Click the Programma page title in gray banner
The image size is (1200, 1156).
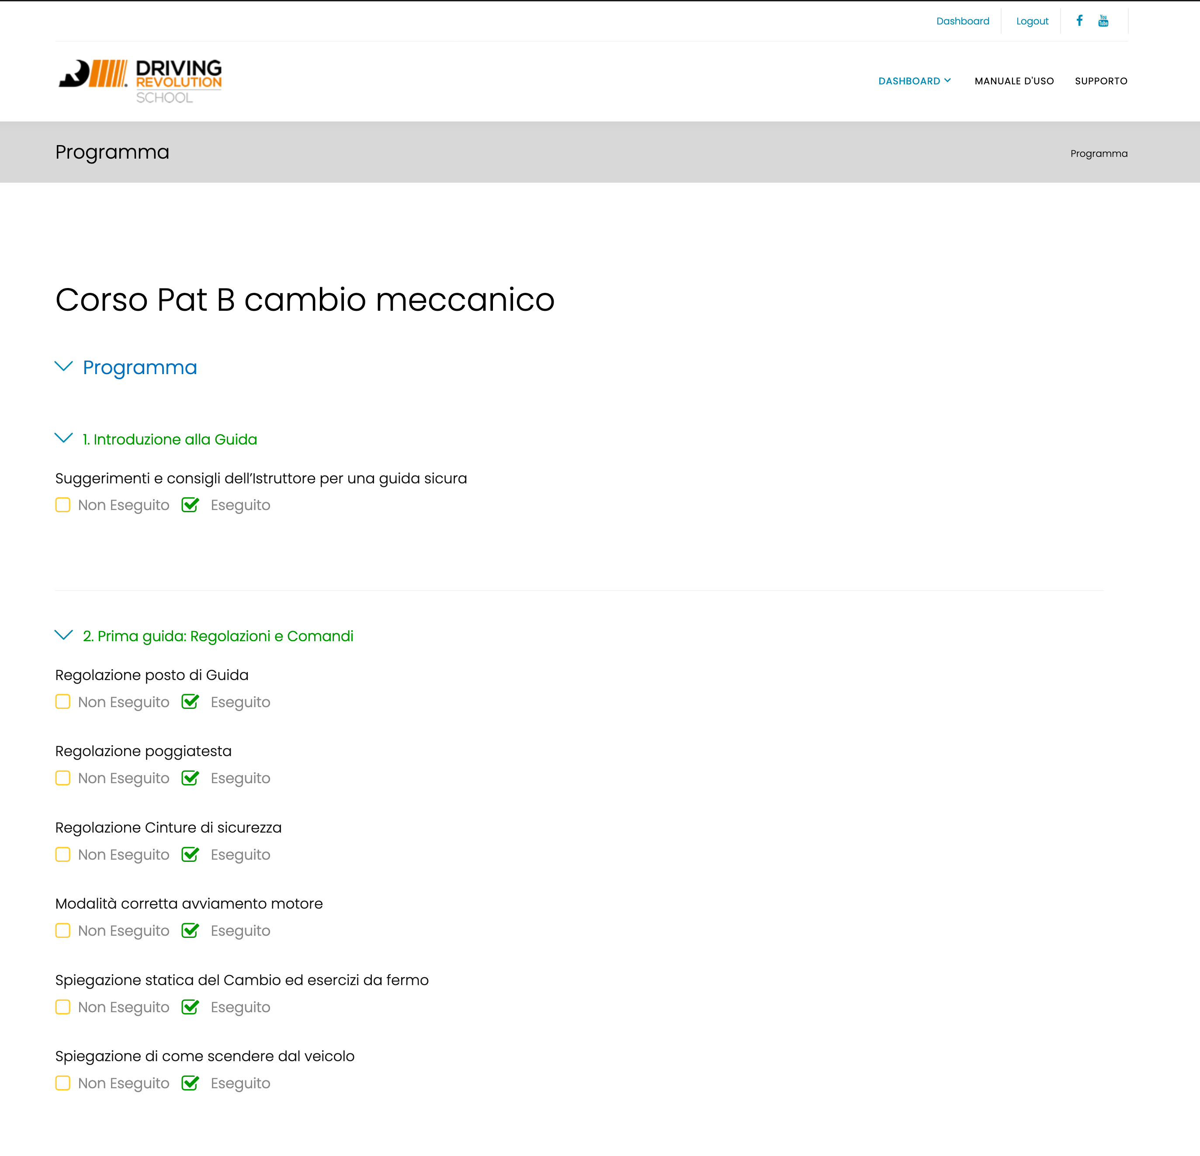click(x=112, y=152)
